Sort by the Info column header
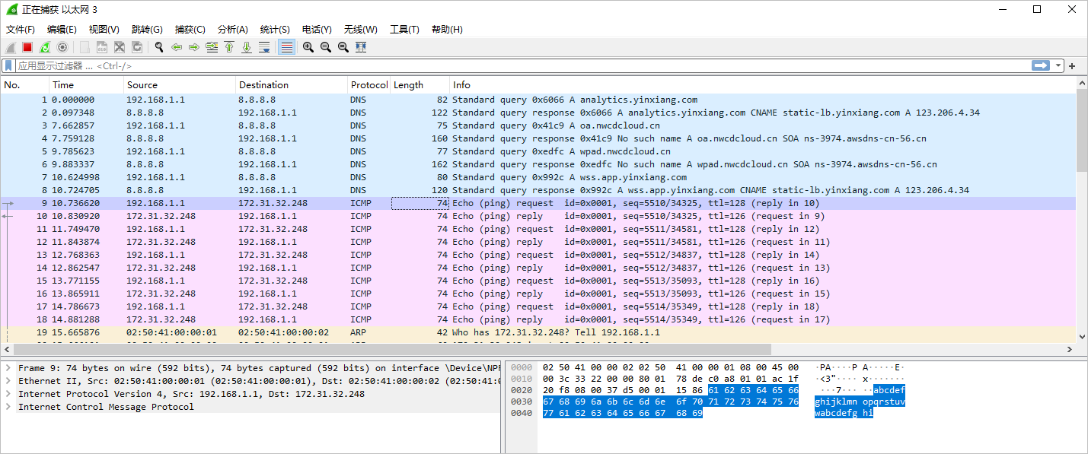This screenshot has width=1088, height=454. coord(763,85)
